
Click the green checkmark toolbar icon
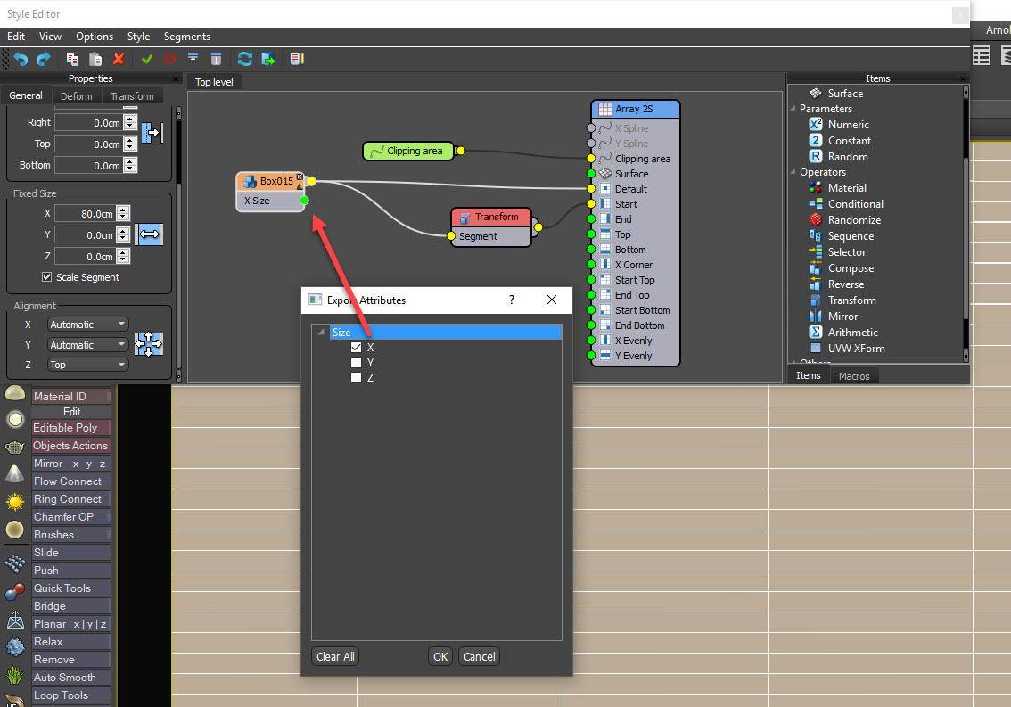(x=147, y=59)
